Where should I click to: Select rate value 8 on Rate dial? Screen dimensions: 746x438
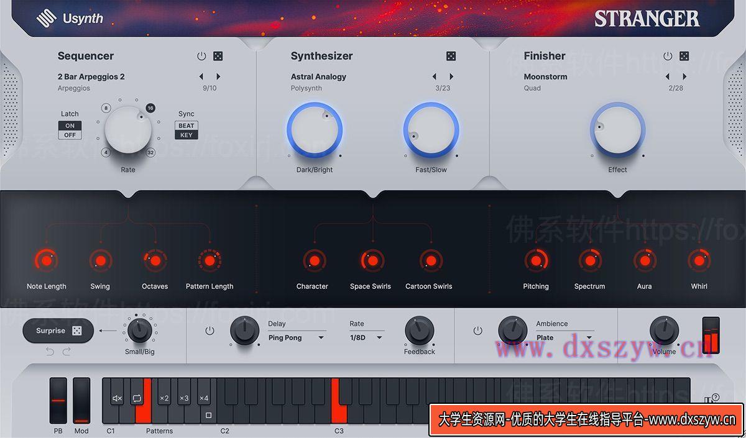106,108
